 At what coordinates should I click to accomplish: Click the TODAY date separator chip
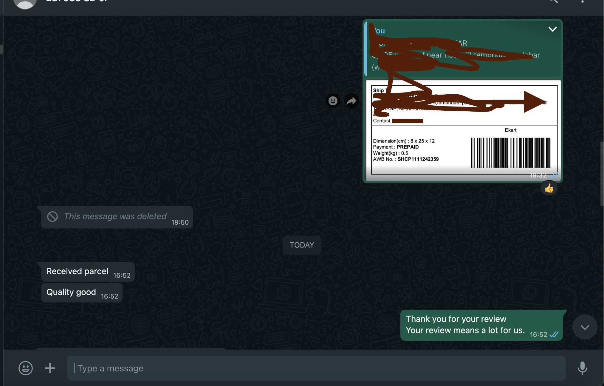(302, 245)
